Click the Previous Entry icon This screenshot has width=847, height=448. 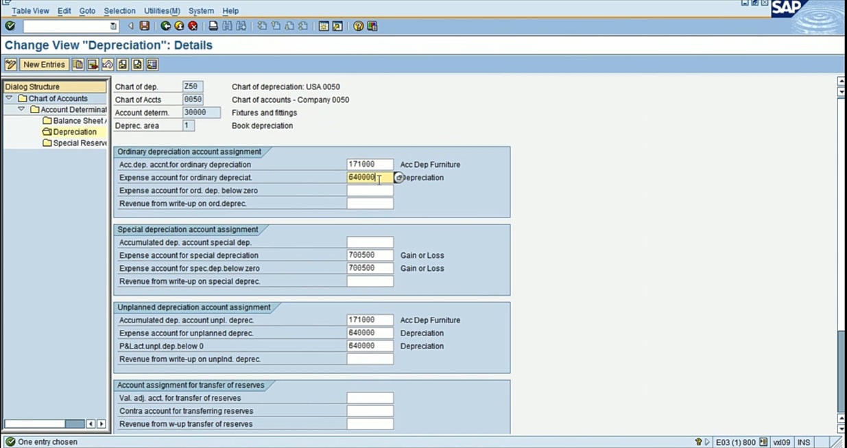click(122, 64)
